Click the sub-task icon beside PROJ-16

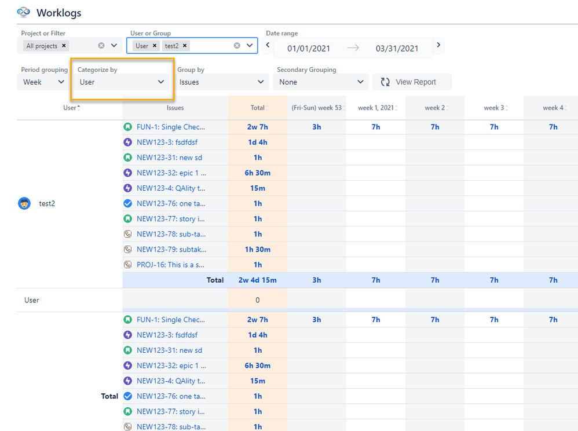point(127,265)
